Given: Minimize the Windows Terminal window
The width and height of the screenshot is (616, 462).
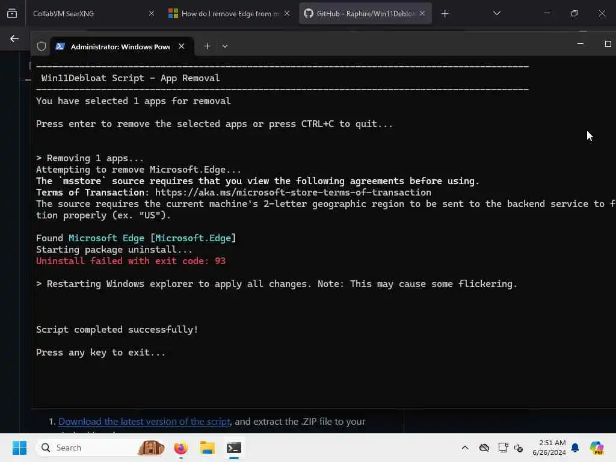Looking at the screenshot, I should (581, 44).
